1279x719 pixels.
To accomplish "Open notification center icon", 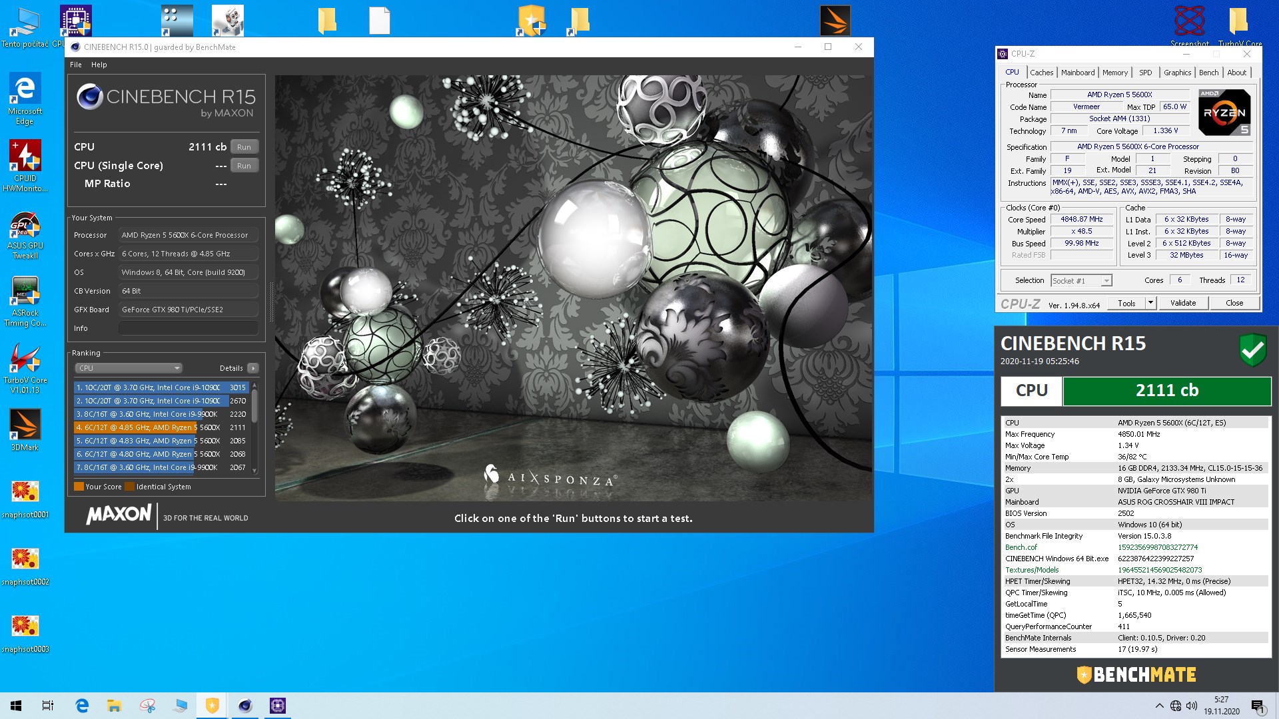I will click(x=1258, y=706).
